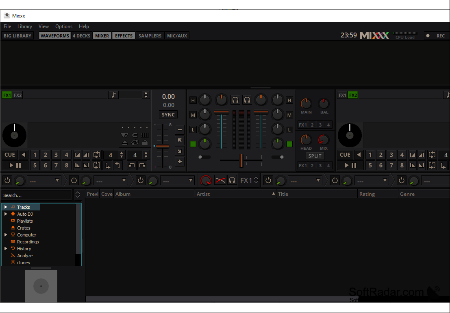Screen dimensions: 450x313
Task: Open the Help menu
Action: tap(84, 26)
